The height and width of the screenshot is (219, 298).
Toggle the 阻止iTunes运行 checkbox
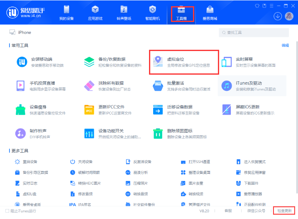click(7, 211)
